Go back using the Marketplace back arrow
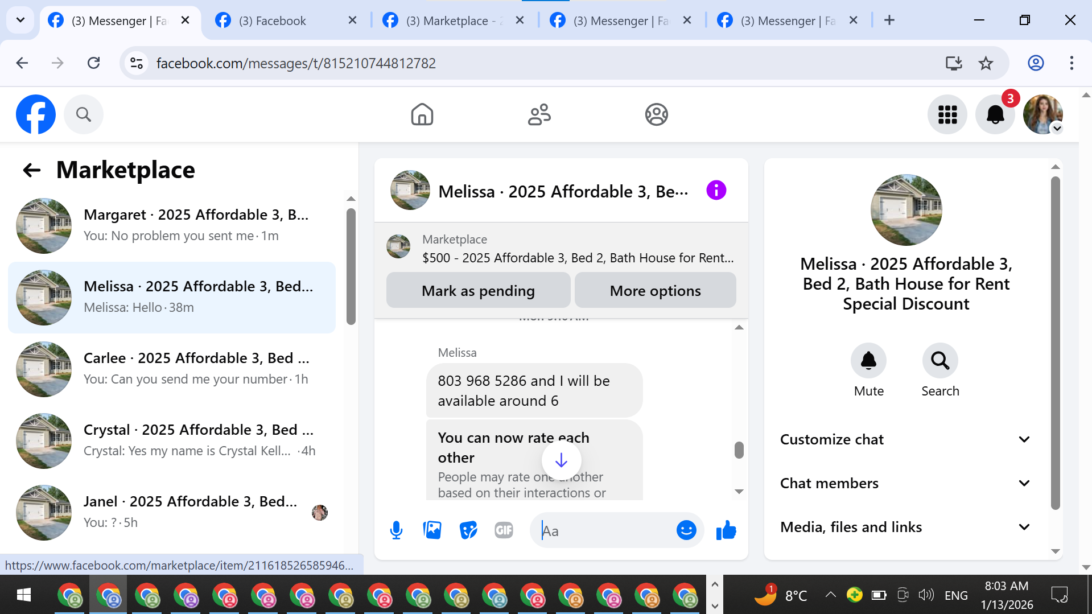 [32, 170]
